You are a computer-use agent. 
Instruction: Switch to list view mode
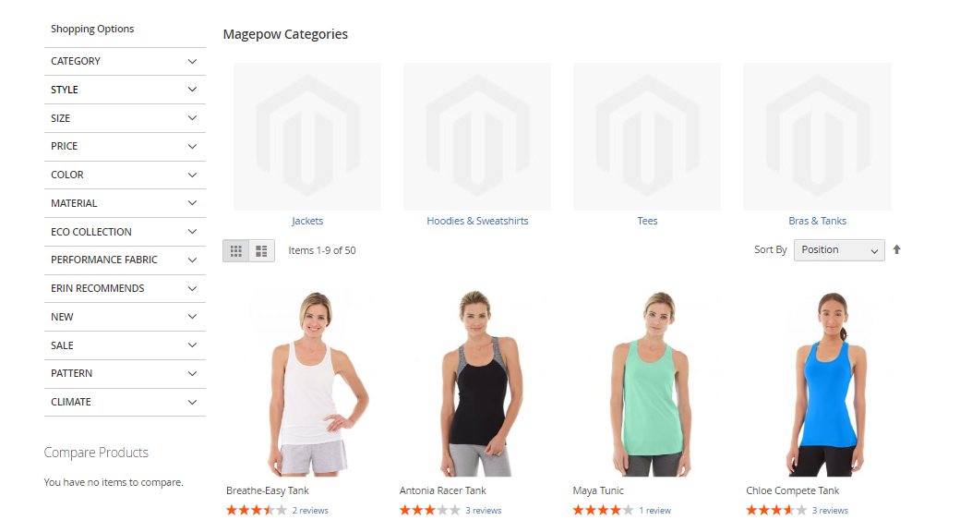click(x=261, y=250)
